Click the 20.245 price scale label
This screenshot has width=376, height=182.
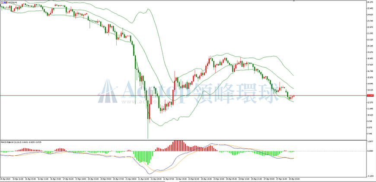click(x=370, y=46)
